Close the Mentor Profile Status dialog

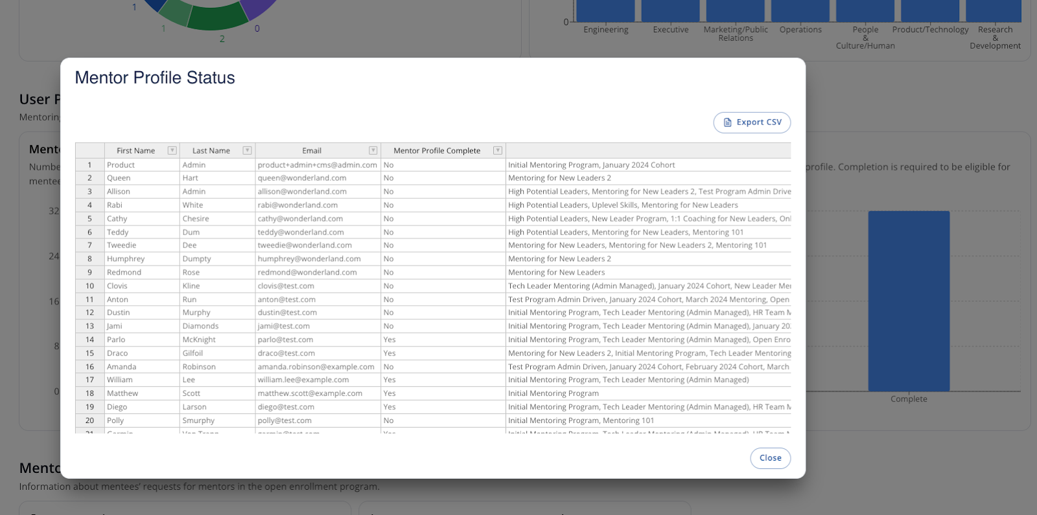[x=770, y=458]
